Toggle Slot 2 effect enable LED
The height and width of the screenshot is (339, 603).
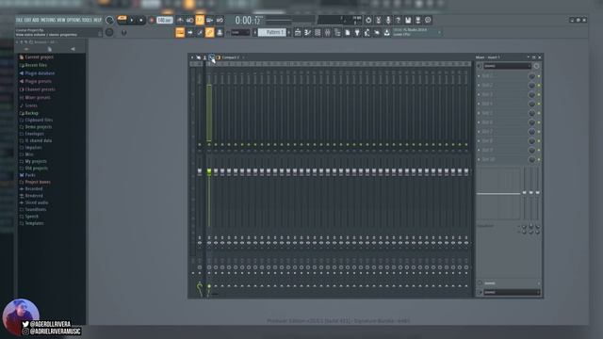coord(539,86)
